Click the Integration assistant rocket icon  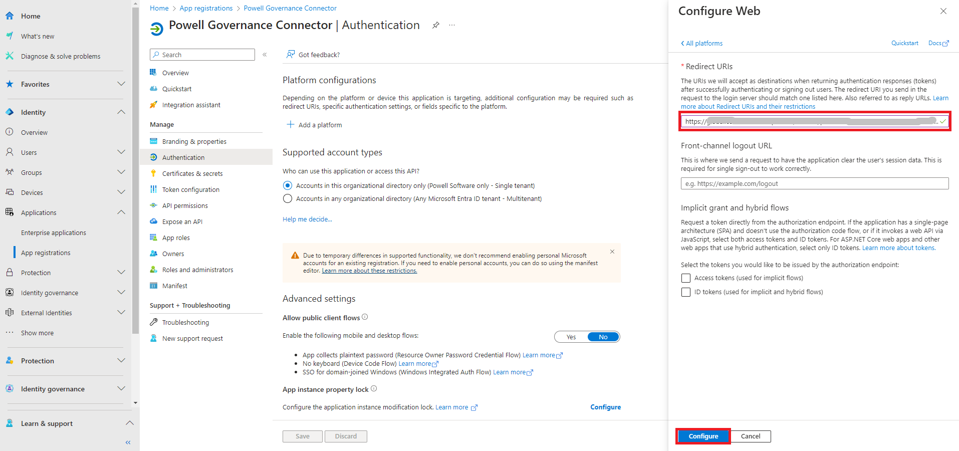[x=153, y=105]
